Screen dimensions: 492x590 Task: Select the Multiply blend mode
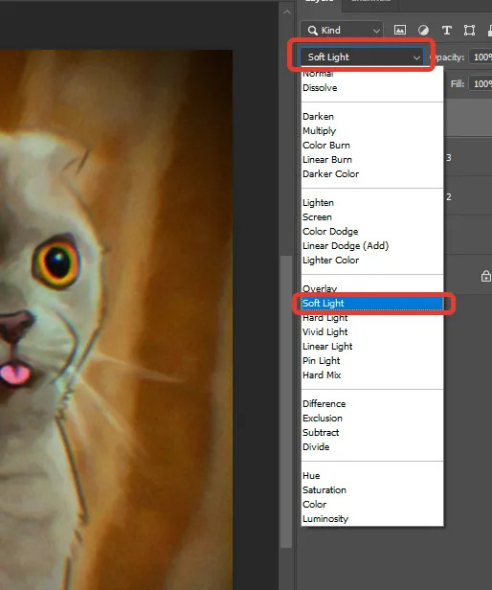[319, 131]
